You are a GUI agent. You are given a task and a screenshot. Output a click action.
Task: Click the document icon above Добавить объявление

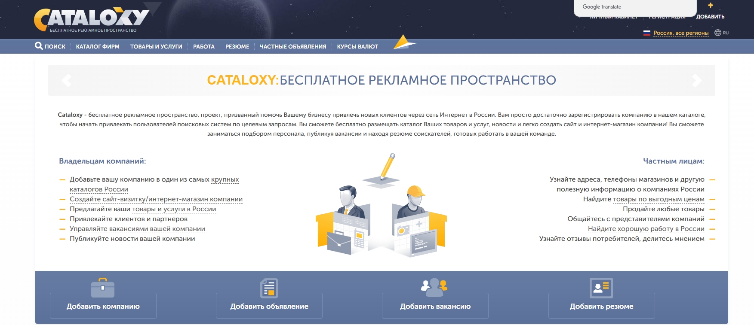pos(269,288)
